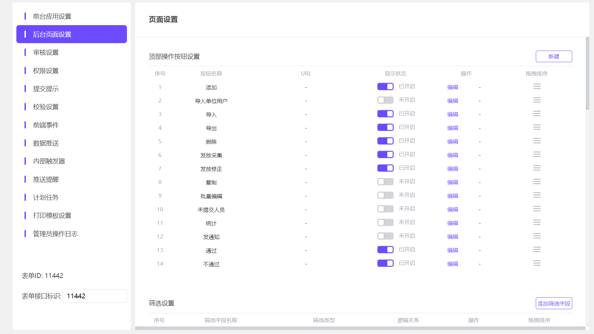This screenshot has height=334, width=594.
Task: Click drag-sort handle for 发放采集 row
Action: (537, 155)
